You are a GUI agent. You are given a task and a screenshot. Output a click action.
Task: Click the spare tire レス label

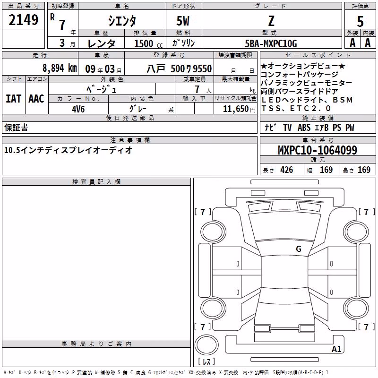click(206, 361)
